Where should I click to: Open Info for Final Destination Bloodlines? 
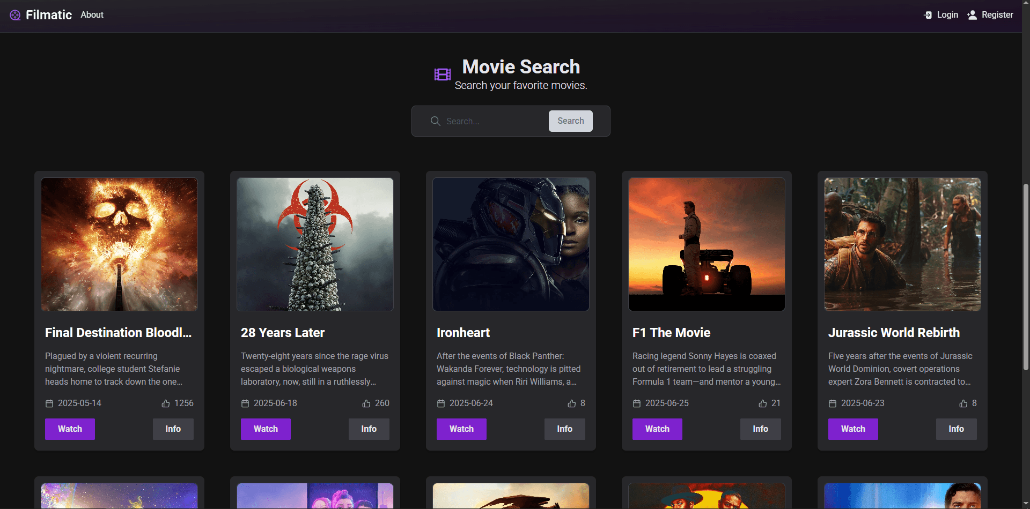173,429
